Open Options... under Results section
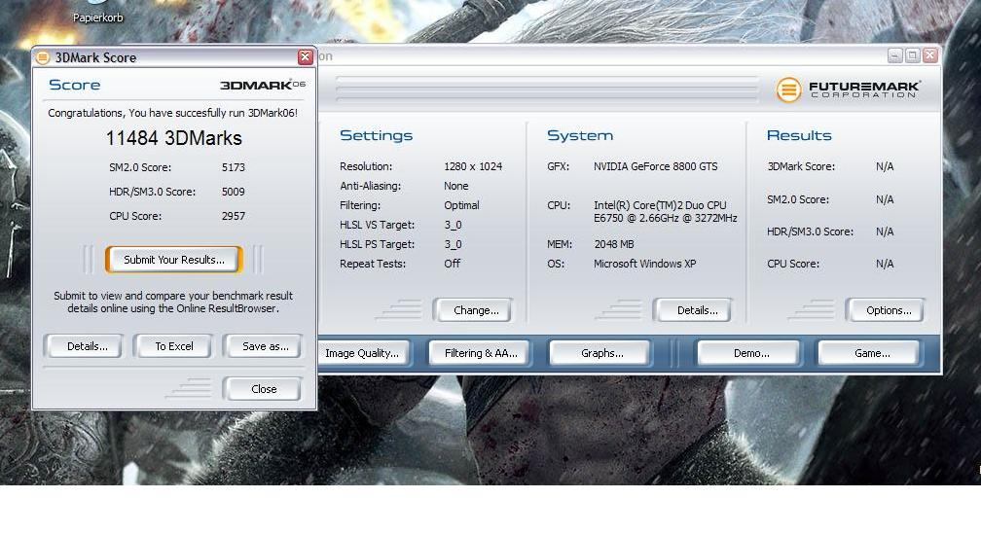Viewport: 981px width, 534px height. (886, 310)
